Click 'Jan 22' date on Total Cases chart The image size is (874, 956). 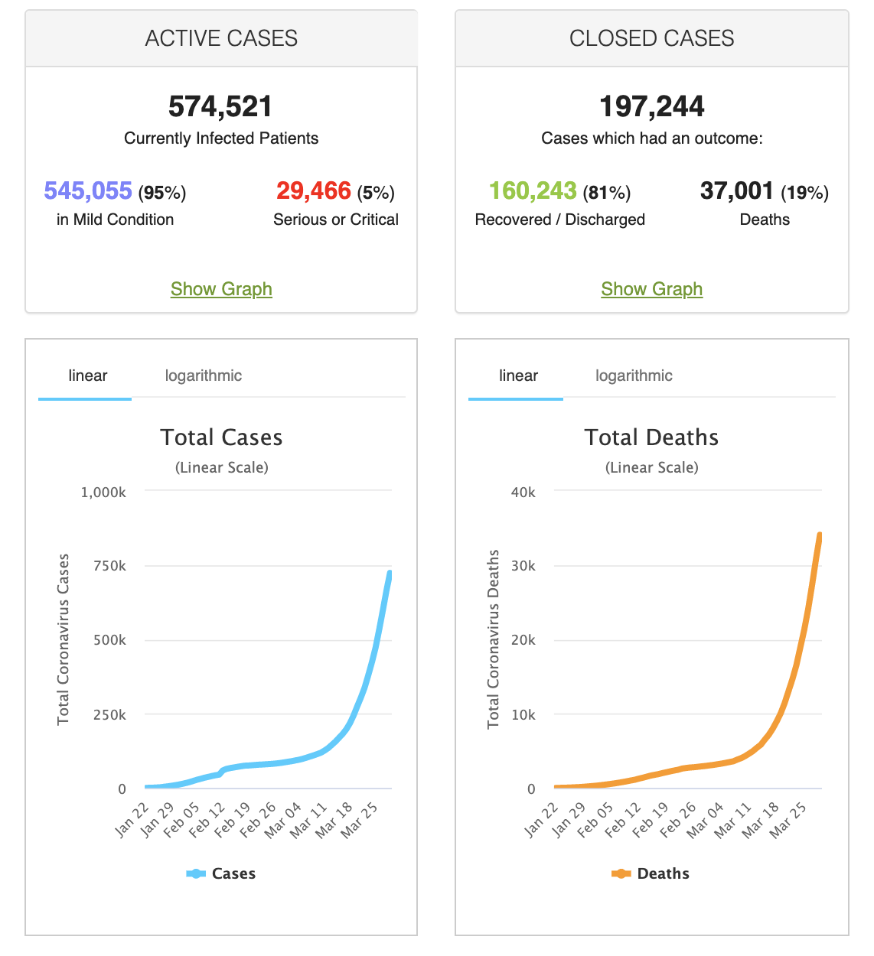[132, 818]
